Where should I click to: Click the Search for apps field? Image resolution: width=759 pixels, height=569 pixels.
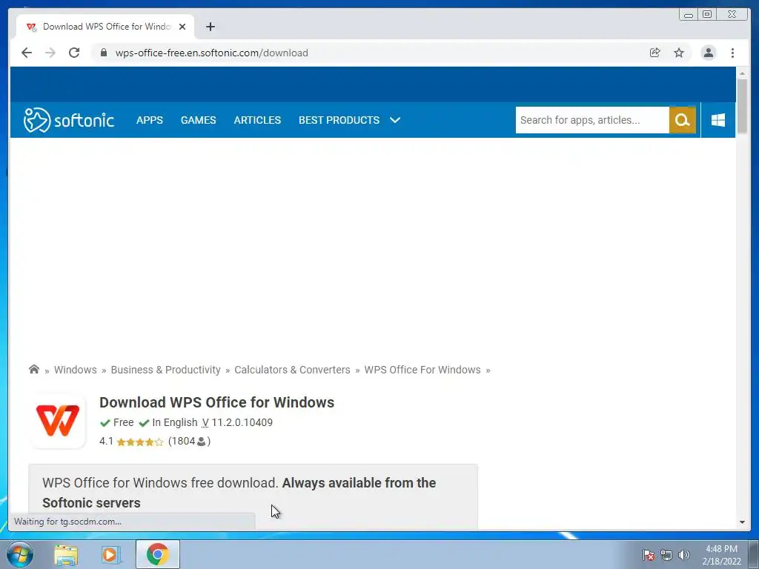point(592,120)
